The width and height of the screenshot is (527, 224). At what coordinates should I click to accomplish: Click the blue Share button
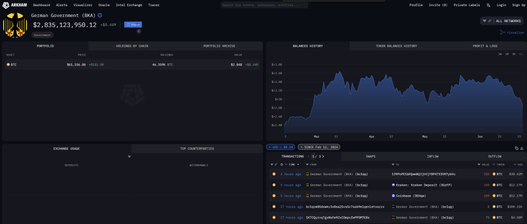click(133, 24)
